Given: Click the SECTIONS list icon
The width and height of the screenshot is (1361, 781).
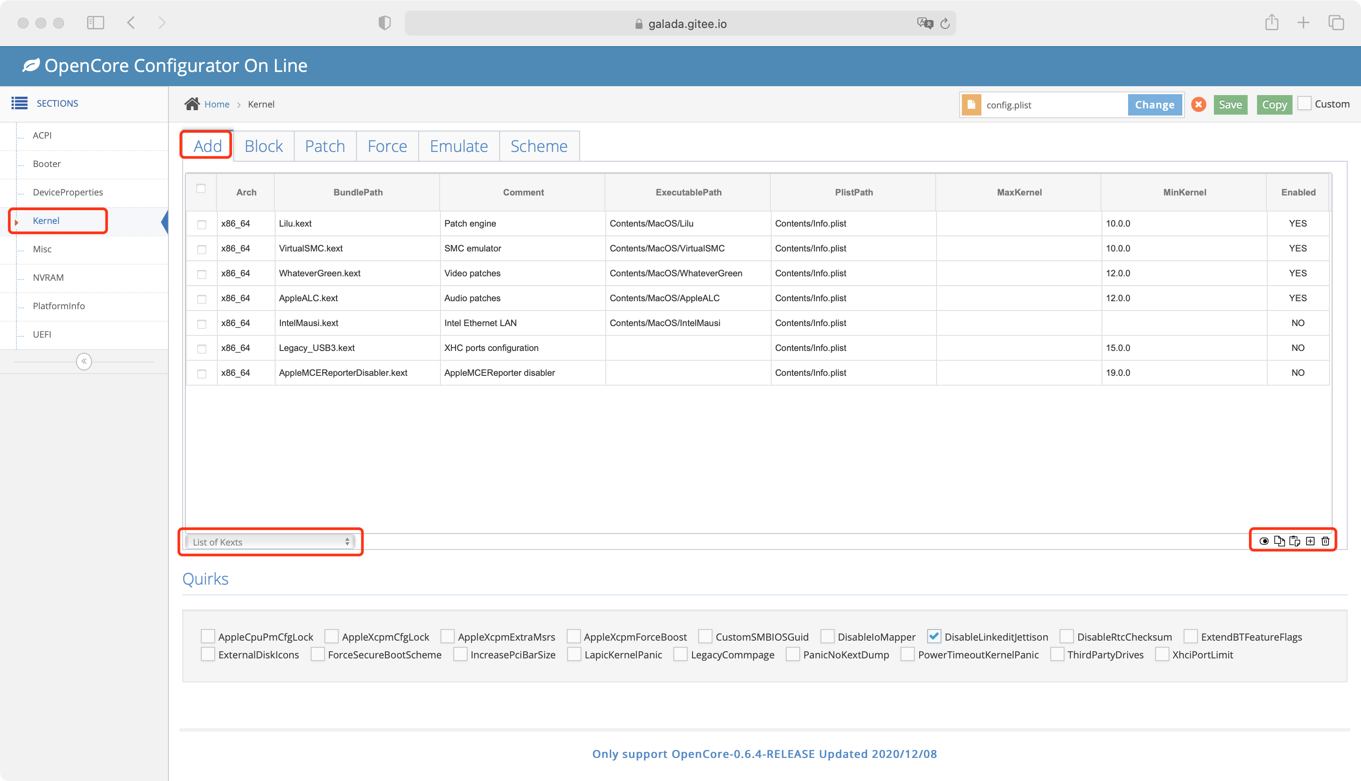Looking at the screenshot, I should pos(19,103).
